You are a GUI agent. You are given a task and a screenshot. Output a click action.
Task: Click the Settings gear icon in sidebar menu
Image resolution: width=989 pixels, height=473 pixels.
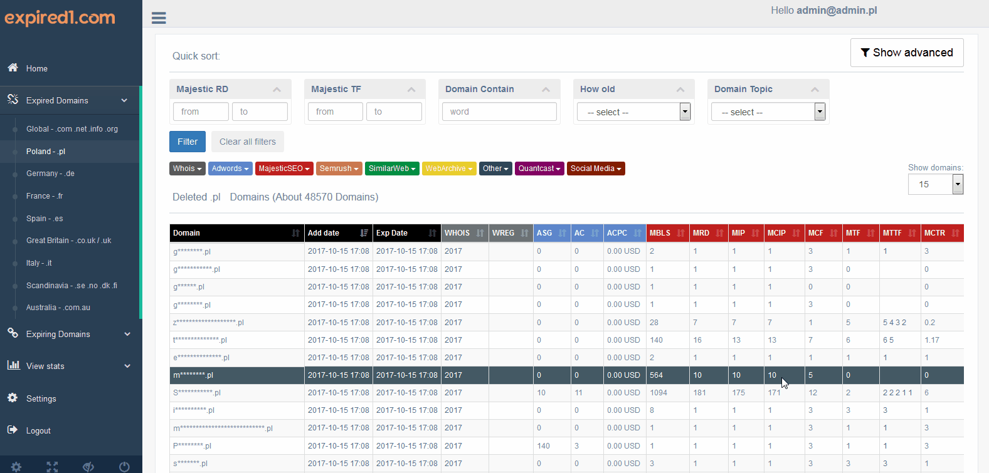pos(13,398)
